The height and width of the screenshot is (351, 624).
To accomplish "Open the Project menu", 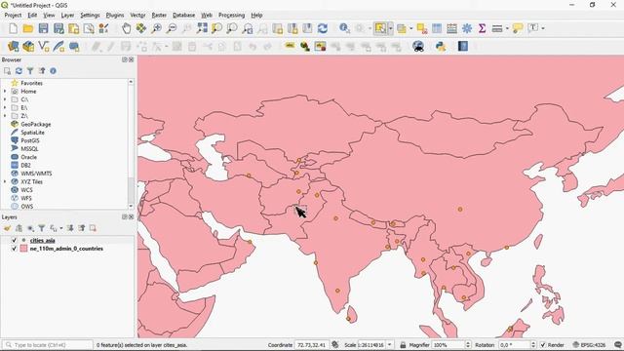I will click(x=13, y=16).
